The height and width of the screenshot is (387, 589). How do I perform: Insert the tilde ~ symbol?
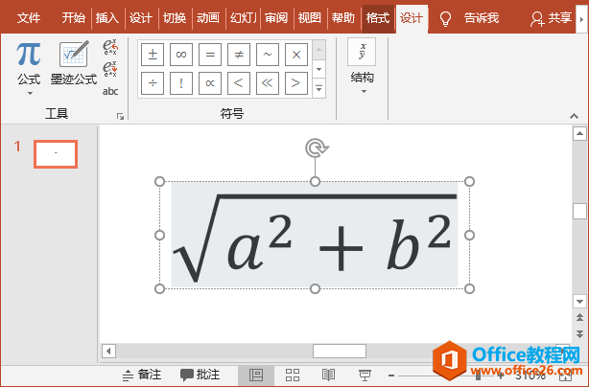pyautogui.click(x=268, y=55)
